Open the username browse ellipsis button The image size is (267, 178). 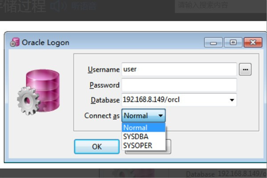pyautogui.click(x=245, y=69)
